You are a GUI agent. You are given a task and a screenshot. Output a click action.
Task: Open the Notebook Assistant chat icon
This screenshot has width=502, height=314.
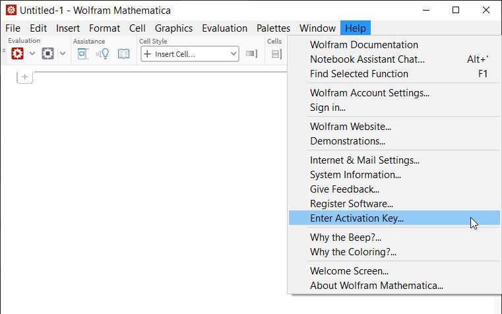point(83,54)
